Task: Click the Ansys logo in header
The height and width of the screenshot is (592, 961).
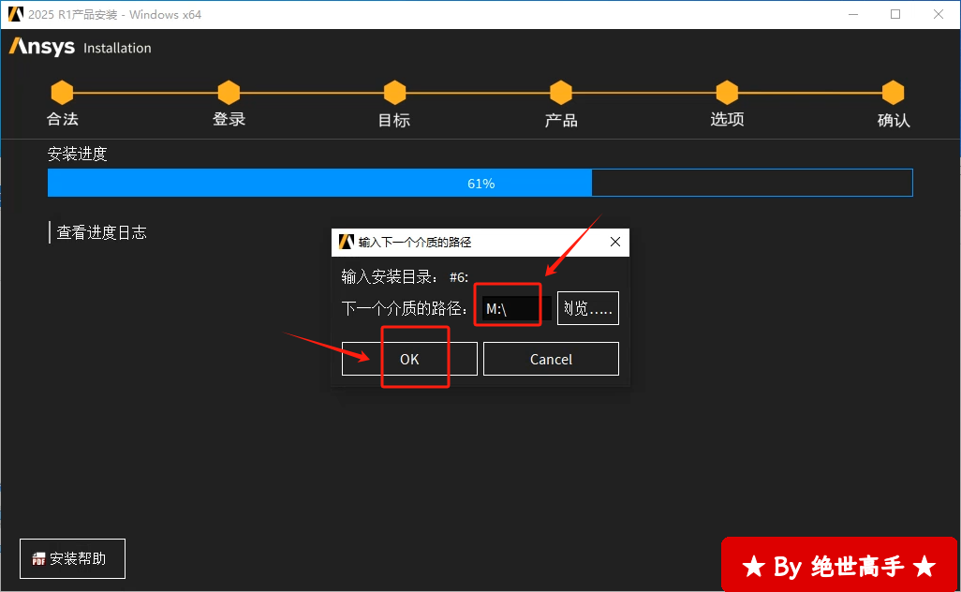Action: pyautogui.click(x=42, y=47)
